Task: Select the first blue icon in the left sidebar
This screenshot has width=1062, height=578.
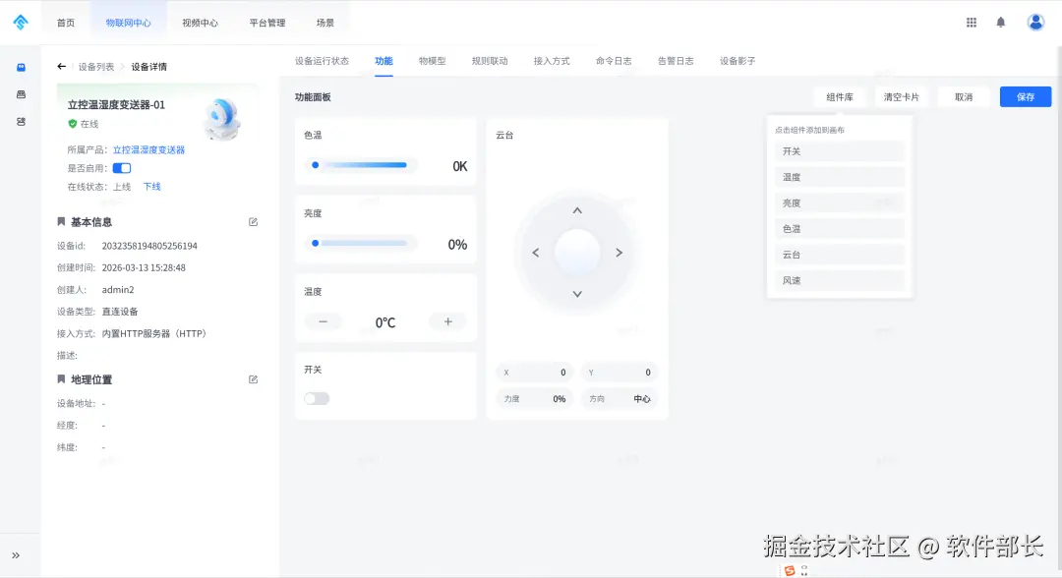Action: point(22,68)
